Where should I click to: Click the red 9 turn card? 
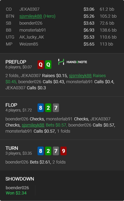64,151
